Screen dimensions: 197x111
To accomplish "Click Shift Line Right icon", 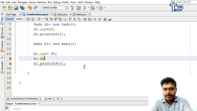I will 89,19.
